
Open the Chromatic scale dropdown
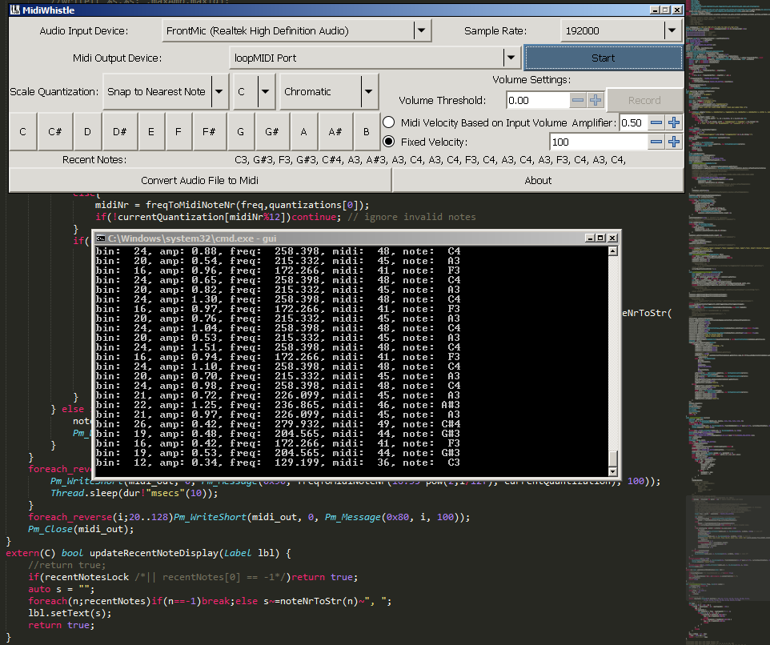tap(369, 92)
